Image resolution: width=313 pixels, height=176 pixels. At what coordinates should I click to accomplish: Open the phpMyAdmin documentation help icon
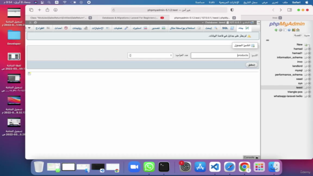coord(289,30)
